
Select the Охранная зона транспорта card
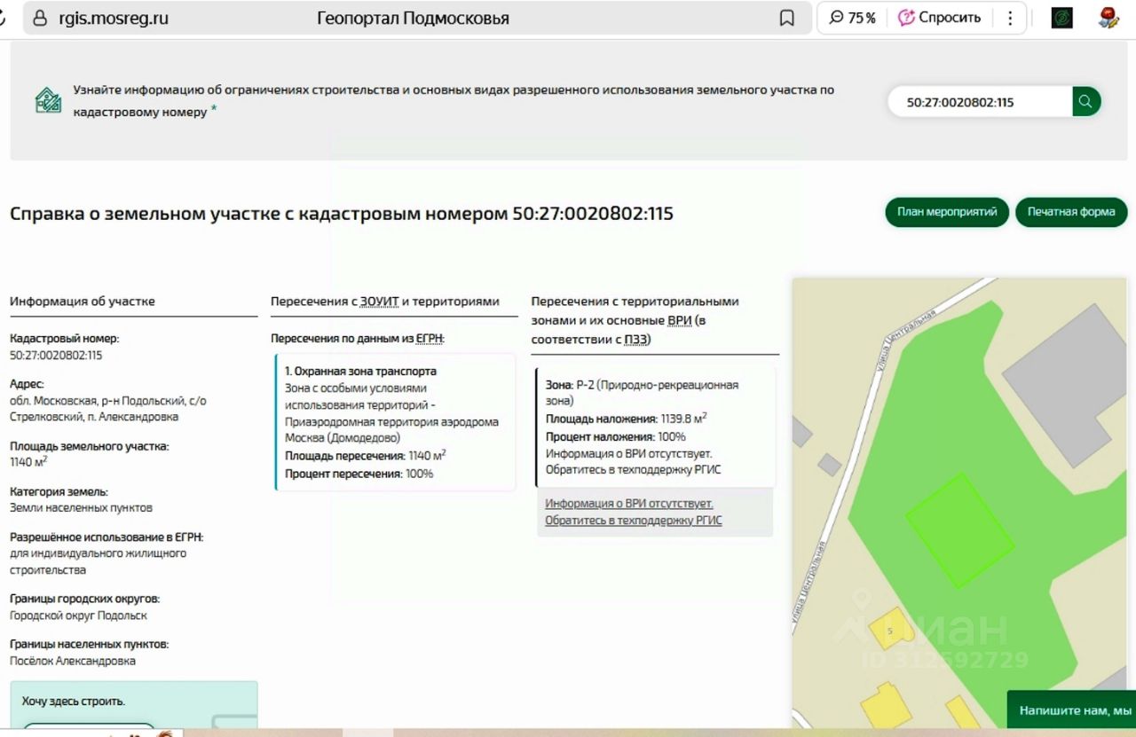coord(395,422)
